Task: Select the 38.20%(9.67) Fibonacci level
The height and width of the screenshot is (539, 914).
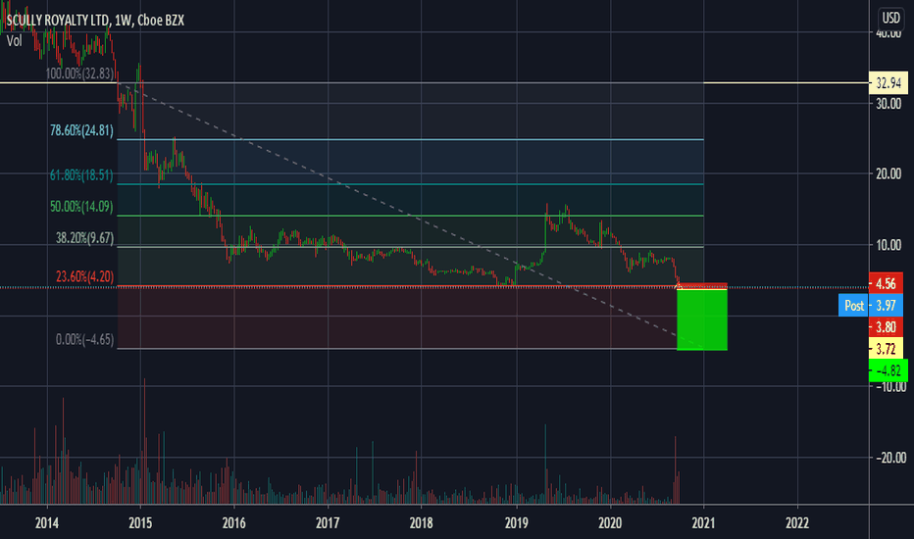Action: [x=85, y=238]
